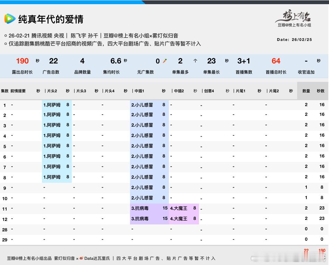Click 2.小儿感冒 in episode 5 row
This screenshot has height=265, width=329.
click(x=142, y=146)
